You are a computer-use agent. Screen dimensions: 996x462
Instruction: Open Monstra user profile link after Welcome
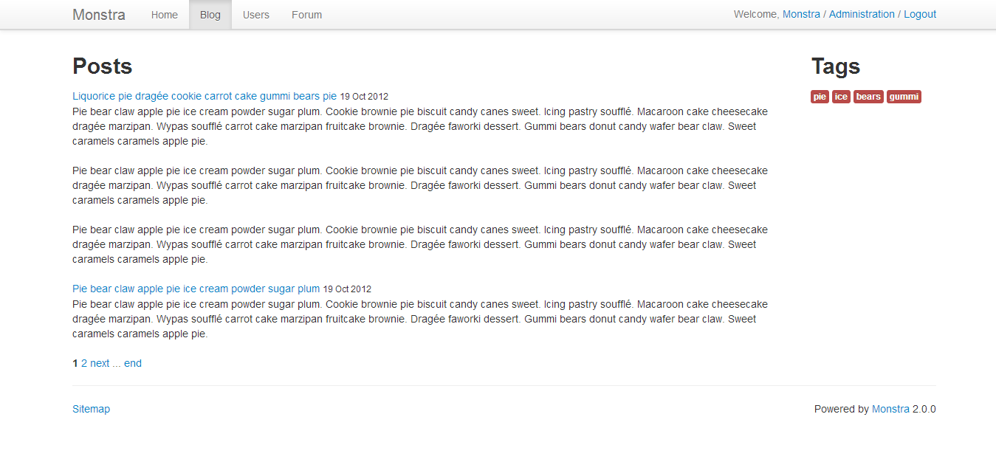(801, 14)
